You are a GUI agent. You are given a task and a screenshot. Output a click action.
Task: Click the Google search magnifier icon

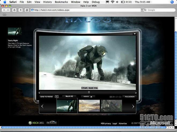[x=145, y=10]
